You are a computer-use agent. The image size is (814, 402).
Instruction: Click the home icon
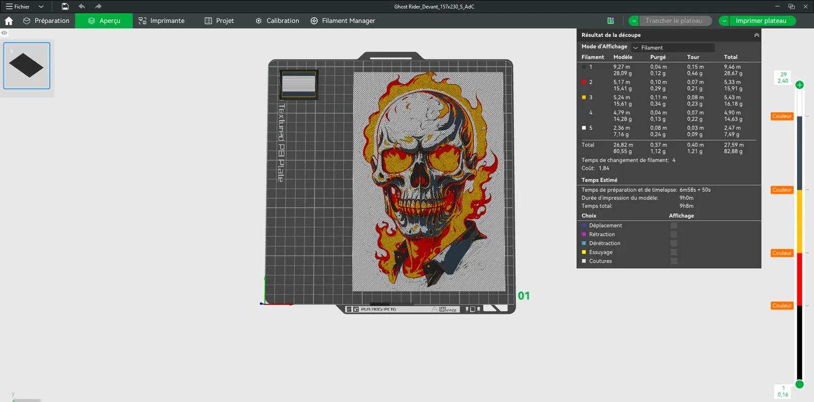tap(9, 21)
